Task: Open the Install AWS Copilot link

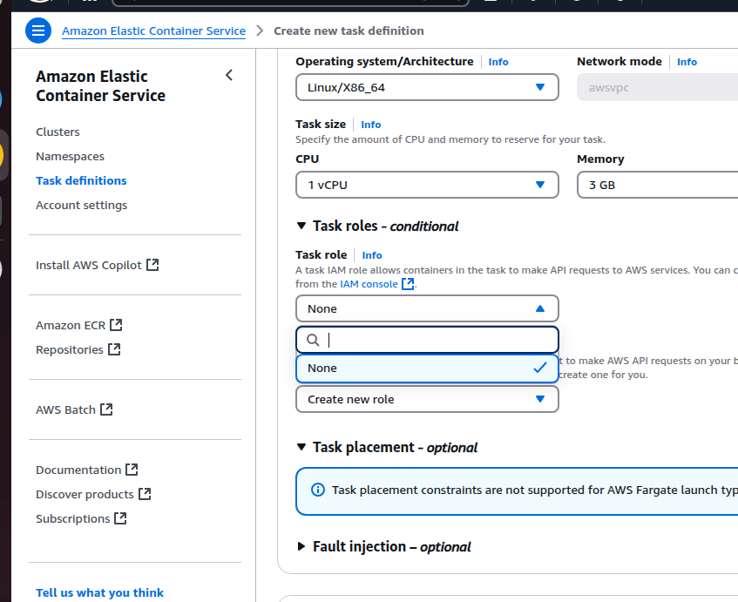Action: pos(89,265)
